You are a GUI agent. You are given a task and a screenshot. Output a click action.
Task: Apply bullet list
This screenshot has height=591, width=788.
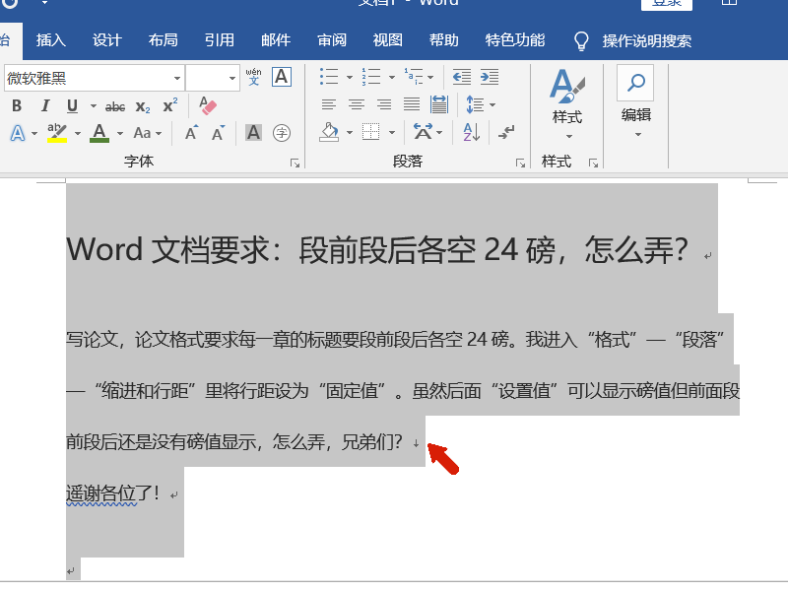pos(329,77)
